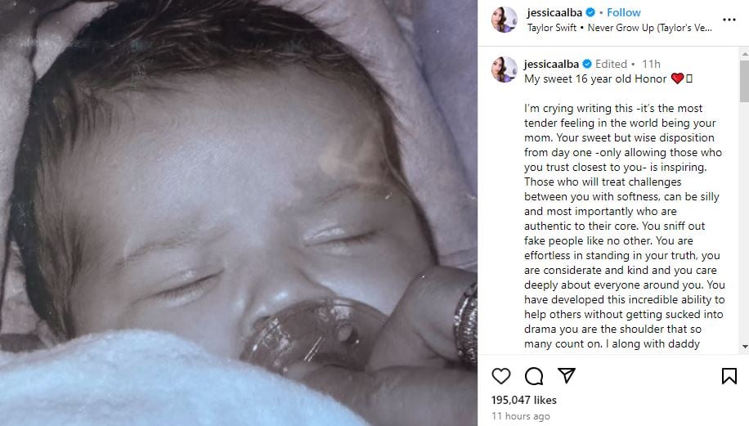Follow jessicaalba

[x=623, y=12]
